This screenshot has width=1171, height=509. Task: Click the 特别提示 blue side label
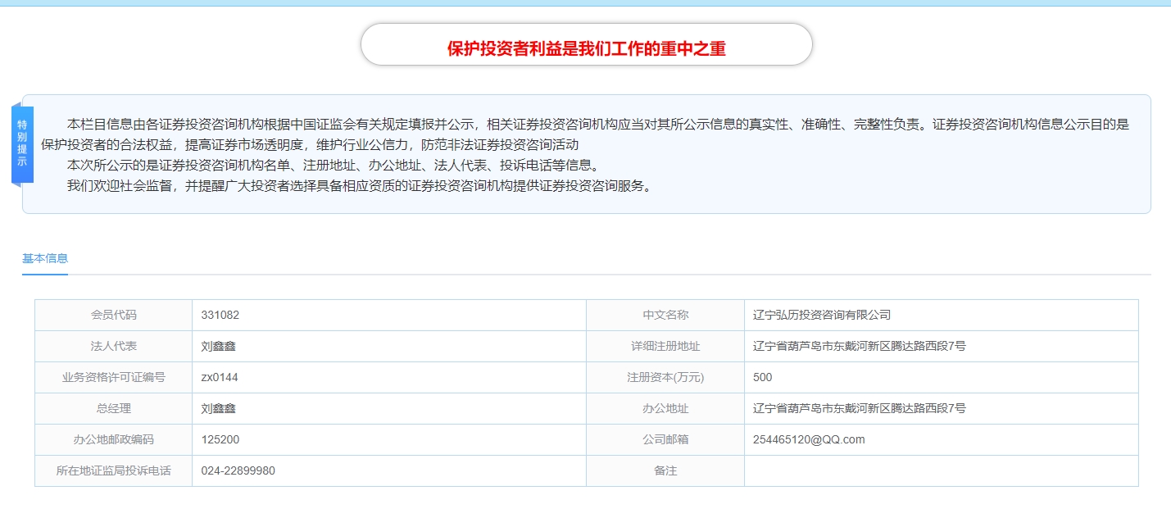pyautogui.click(x=22, y=143)
